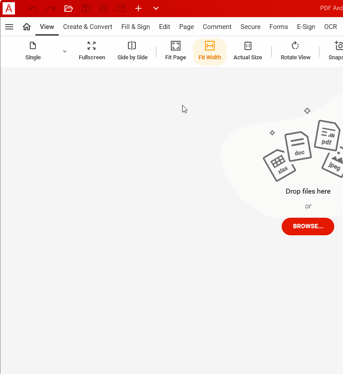Select Fit Page zoom
This screenshot has height=374, width=343.
(x=176, y=51)
